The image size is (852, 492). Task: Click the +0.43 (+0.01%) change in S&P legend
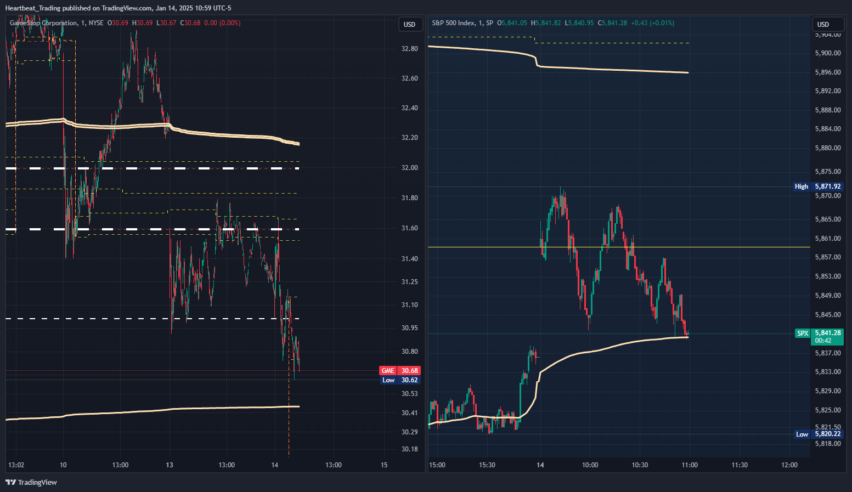[x=653, y=23]
